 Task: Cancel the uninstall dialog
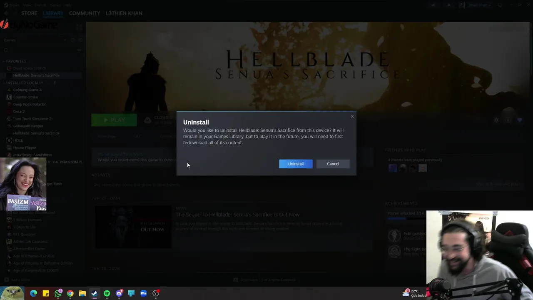tap(333, 164)
